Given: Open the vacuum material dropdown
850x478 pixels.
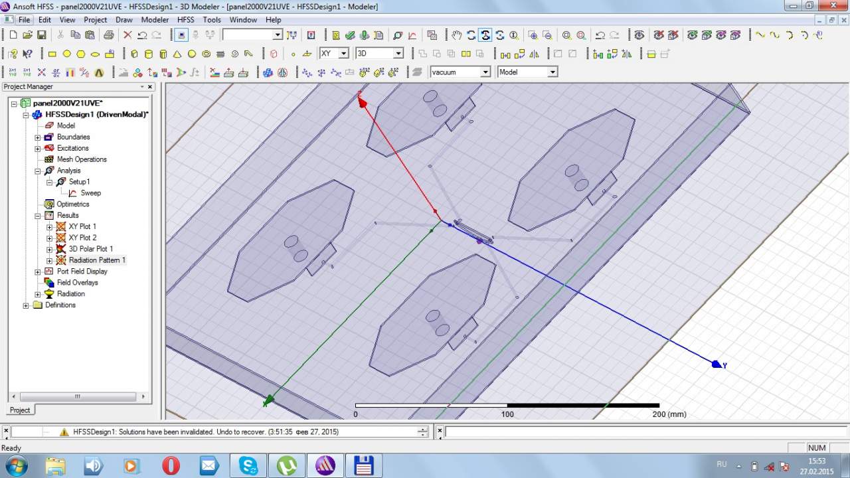Looking at the screenshot, I should pyautogui.click(x=485, y=72).
